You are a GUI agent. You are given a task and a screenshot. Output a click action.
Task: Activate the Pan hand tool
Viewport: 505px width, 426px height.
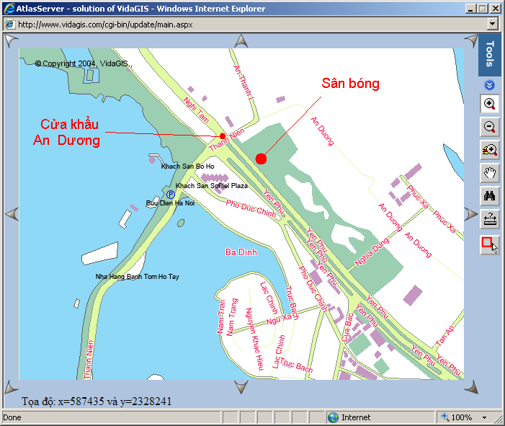(490, 173)
